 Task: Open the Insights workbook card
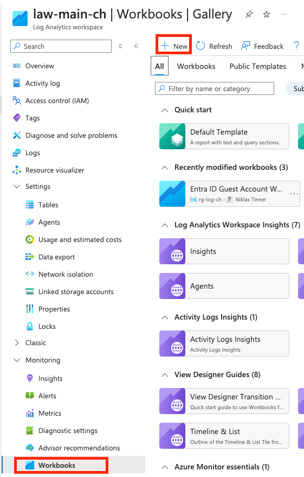[224, 251]
